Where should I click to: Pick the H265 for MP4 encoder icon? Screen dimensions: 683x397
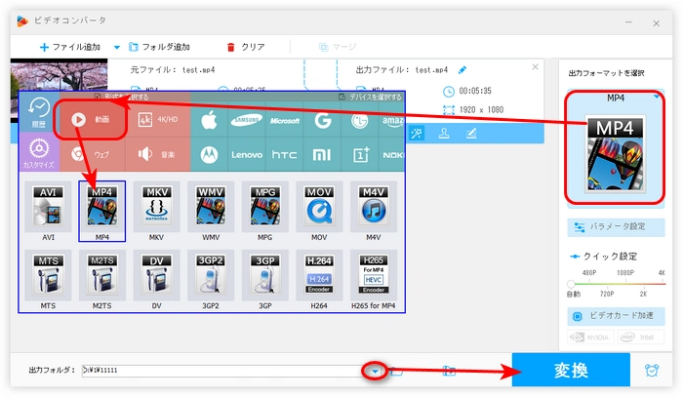pos(374,275)
